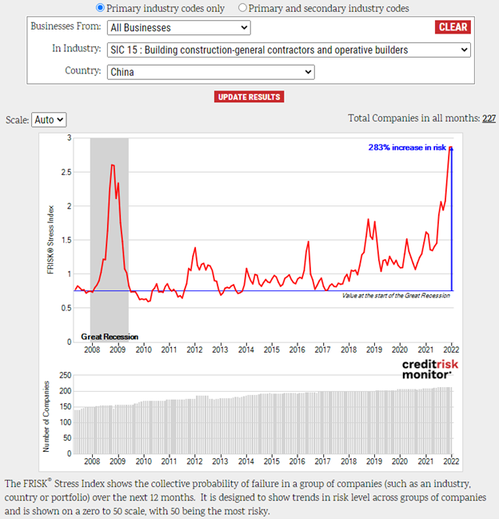499x519 pixels.
Task: Click the 'In Industry:' label
Action: [x=77, y=49]
